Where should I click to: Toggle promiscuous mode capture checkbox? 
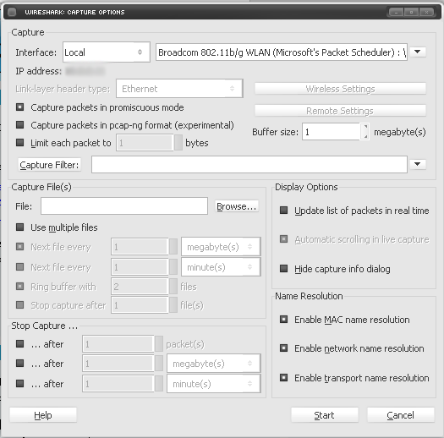click(19, 107)
